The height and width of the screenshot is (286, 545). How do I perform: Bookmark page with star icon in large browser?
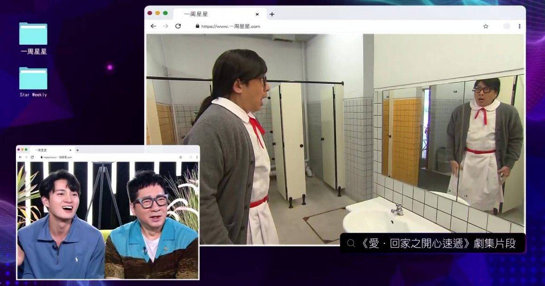tap(486, 26)
